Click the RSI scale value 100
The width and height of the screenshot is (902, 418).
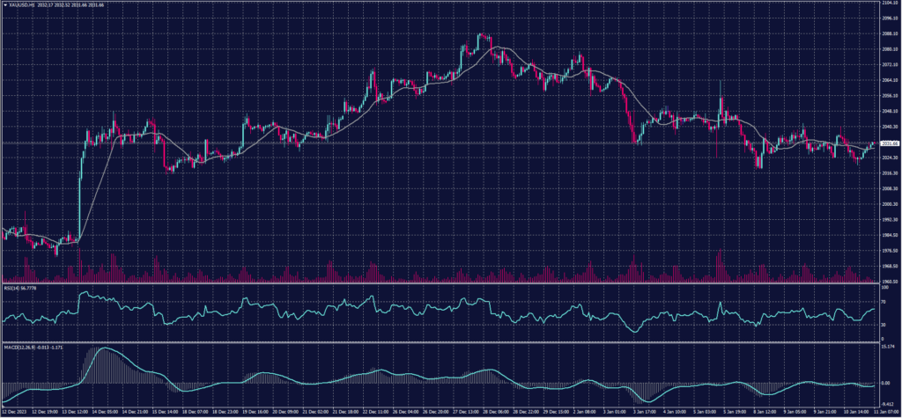884,286
